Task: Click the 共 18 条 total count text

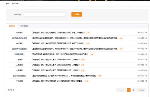Action: point(11,90)
